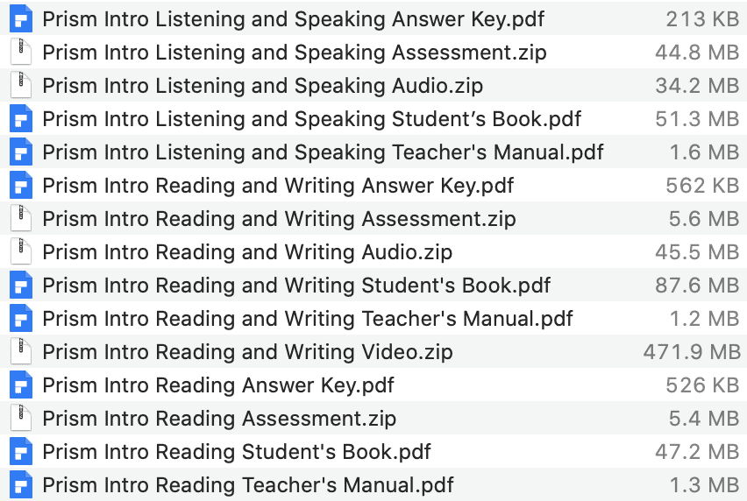Click the zip icon of Reading and Writing Video

click(21, 351)
